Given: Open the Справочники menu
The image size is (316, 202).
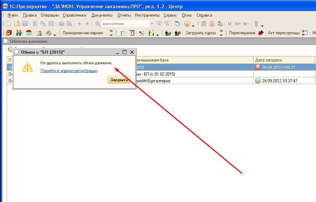Looking at the screenshot, I should coord(74,15).
